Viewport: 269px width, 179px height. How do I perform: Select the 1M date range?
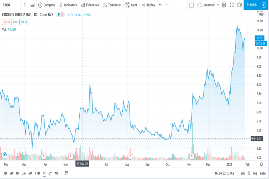point(18,173)
